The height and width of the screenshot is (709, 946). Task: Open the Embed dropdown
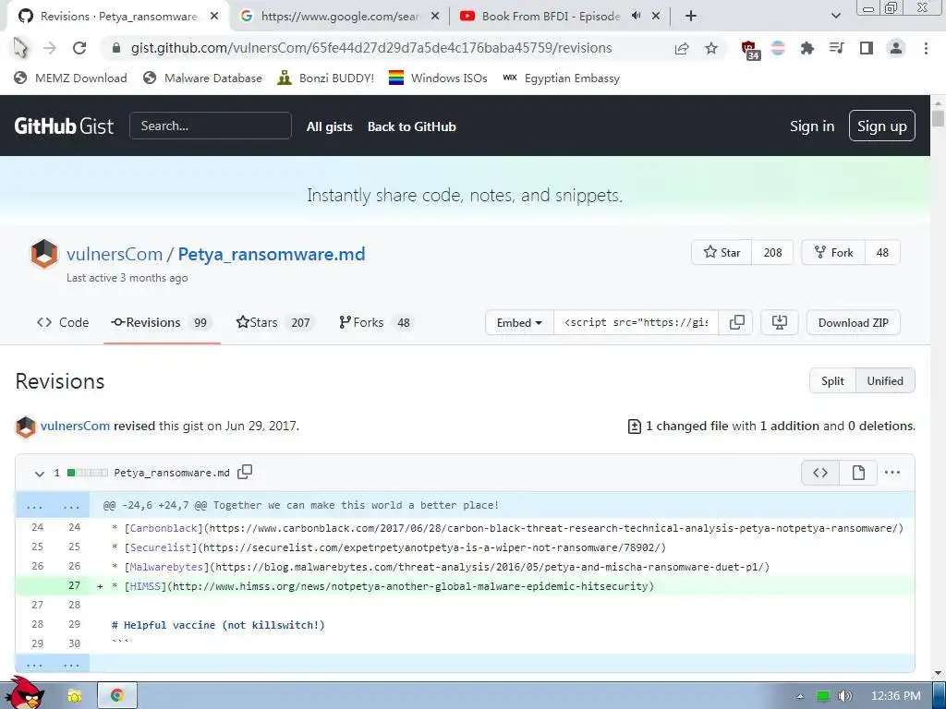519,322
